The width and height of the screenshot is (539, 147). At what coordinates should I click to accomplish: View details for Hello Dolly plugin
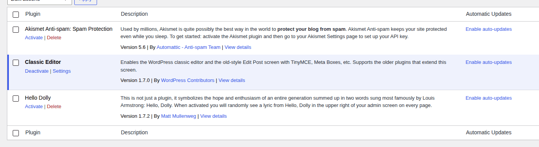click(214, 116)
